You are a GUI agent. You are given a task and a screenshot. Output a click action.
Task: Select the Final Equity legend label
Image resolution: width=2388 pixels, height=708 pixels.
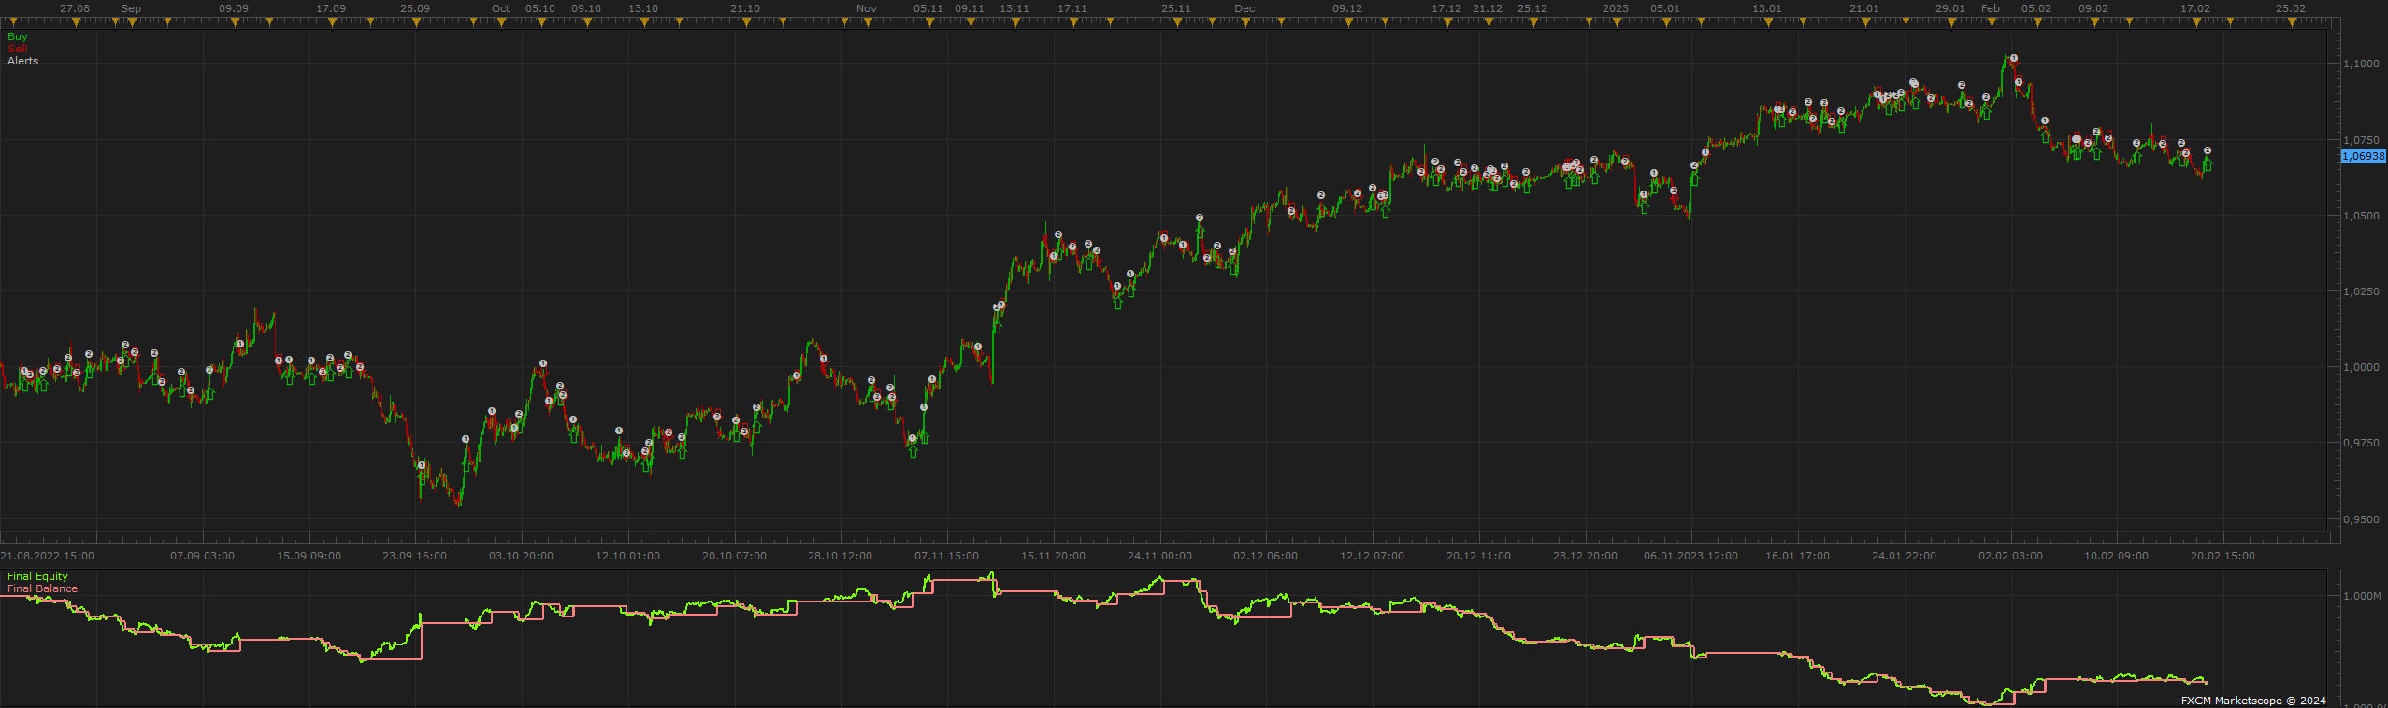click(38, 576)
